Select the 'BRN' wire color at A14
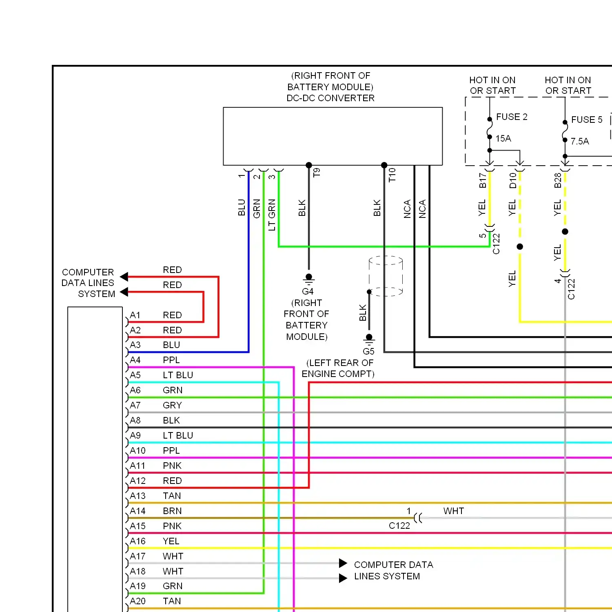 (x=172, y=511)
